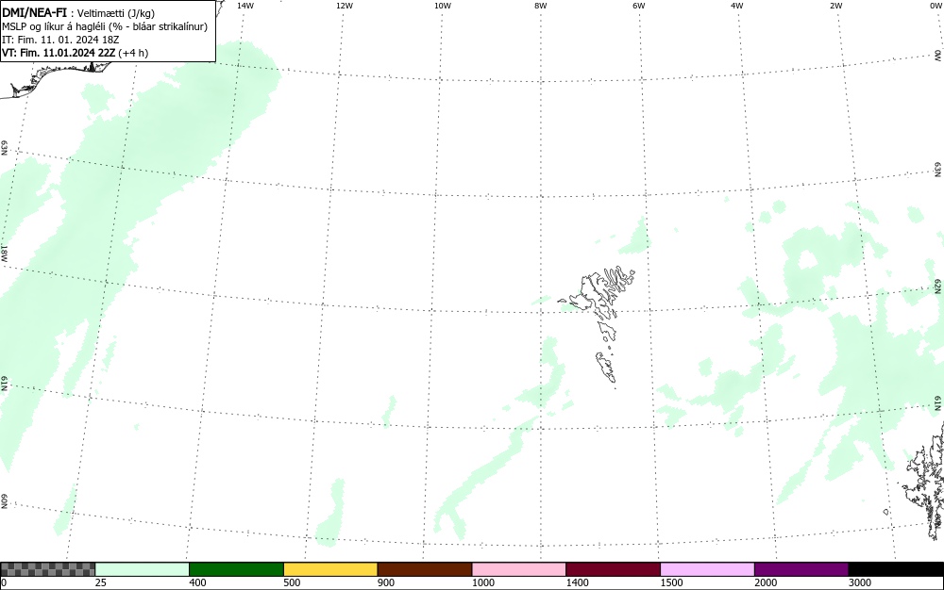The height and width of the screenshot is (590, 944).
Task: Pick the maroon 1400–1500 legend swatch
Action: (x=613, y=569)
